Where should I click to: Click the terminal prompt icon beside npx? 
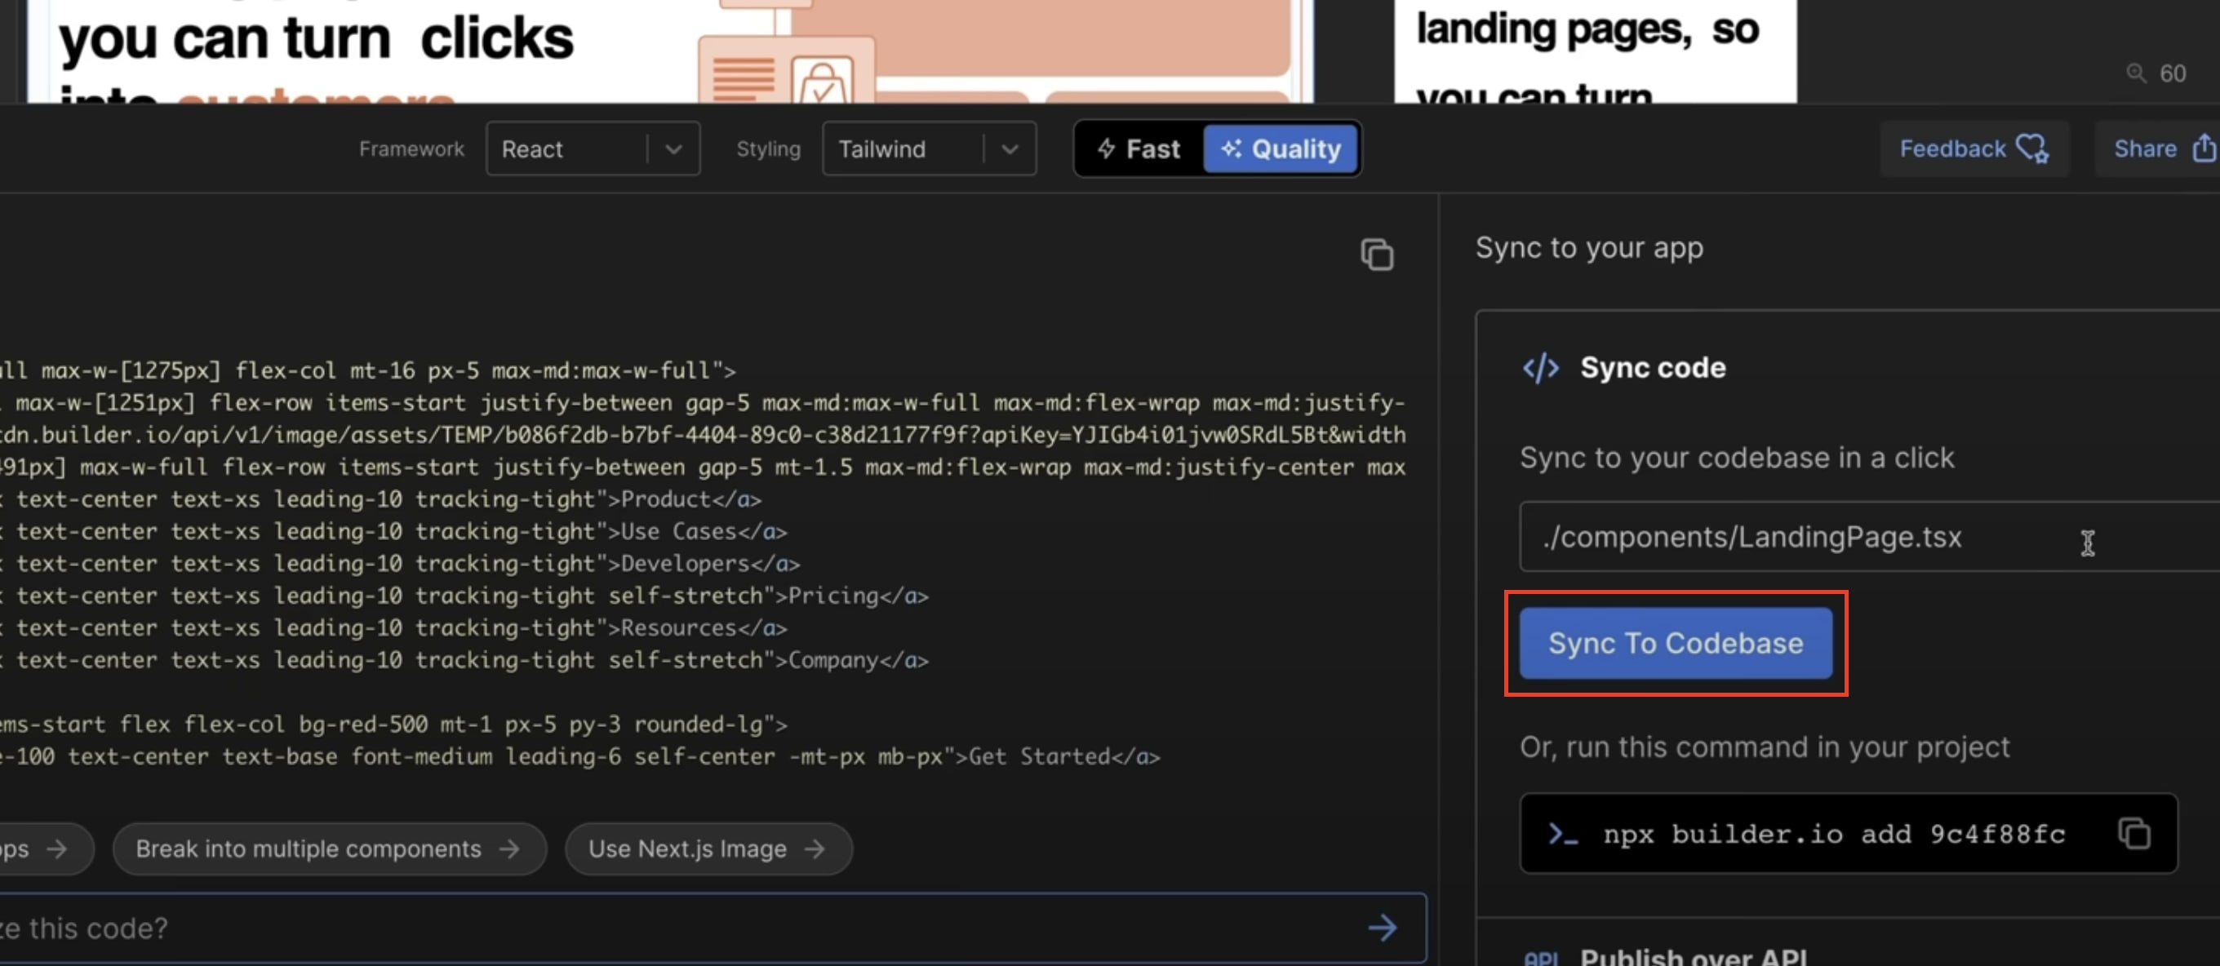[1562, 833]
